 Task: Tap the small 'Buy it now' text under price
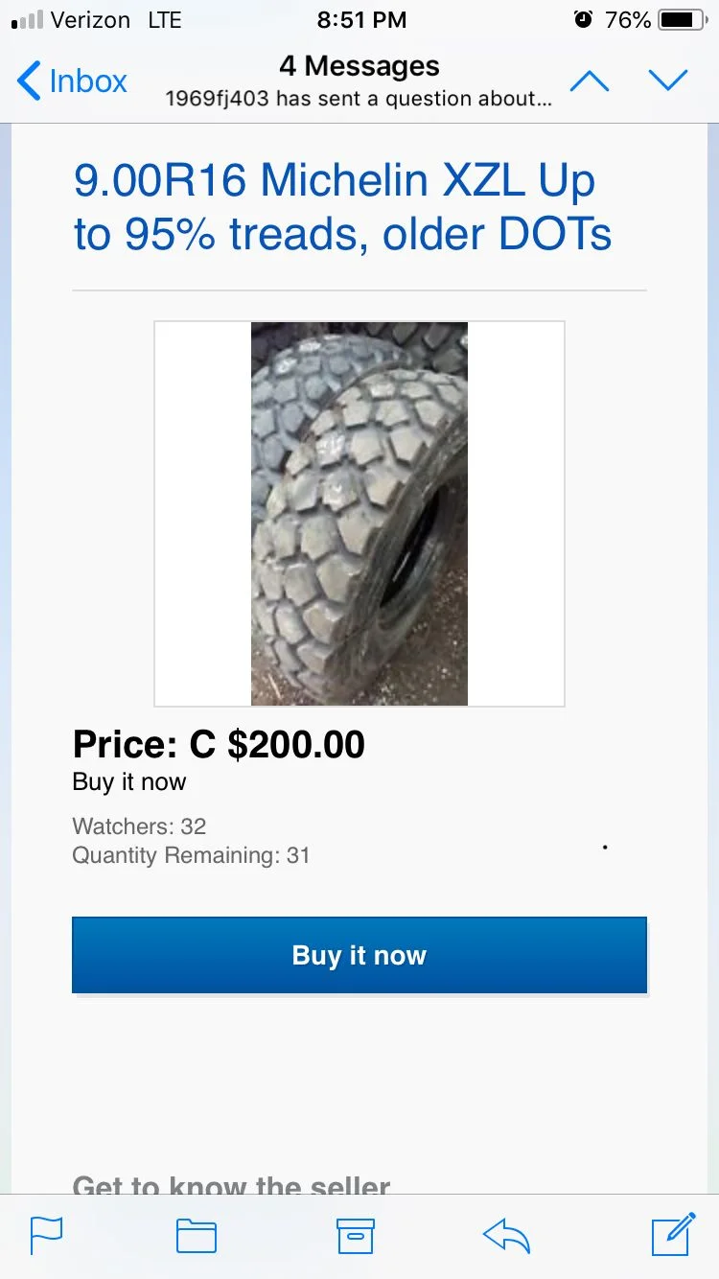point(129,782)
